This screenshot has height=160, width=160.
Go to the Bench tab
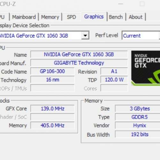tap(116, 17)
